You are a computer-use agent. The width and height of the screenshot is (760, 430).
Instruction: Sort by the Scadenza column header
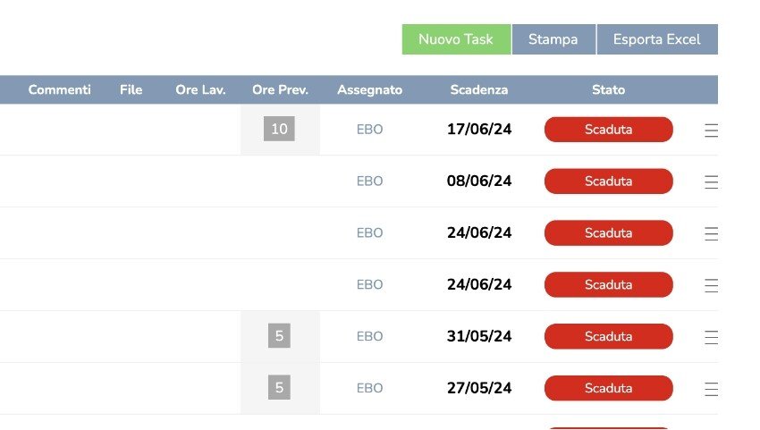[479, 90]
